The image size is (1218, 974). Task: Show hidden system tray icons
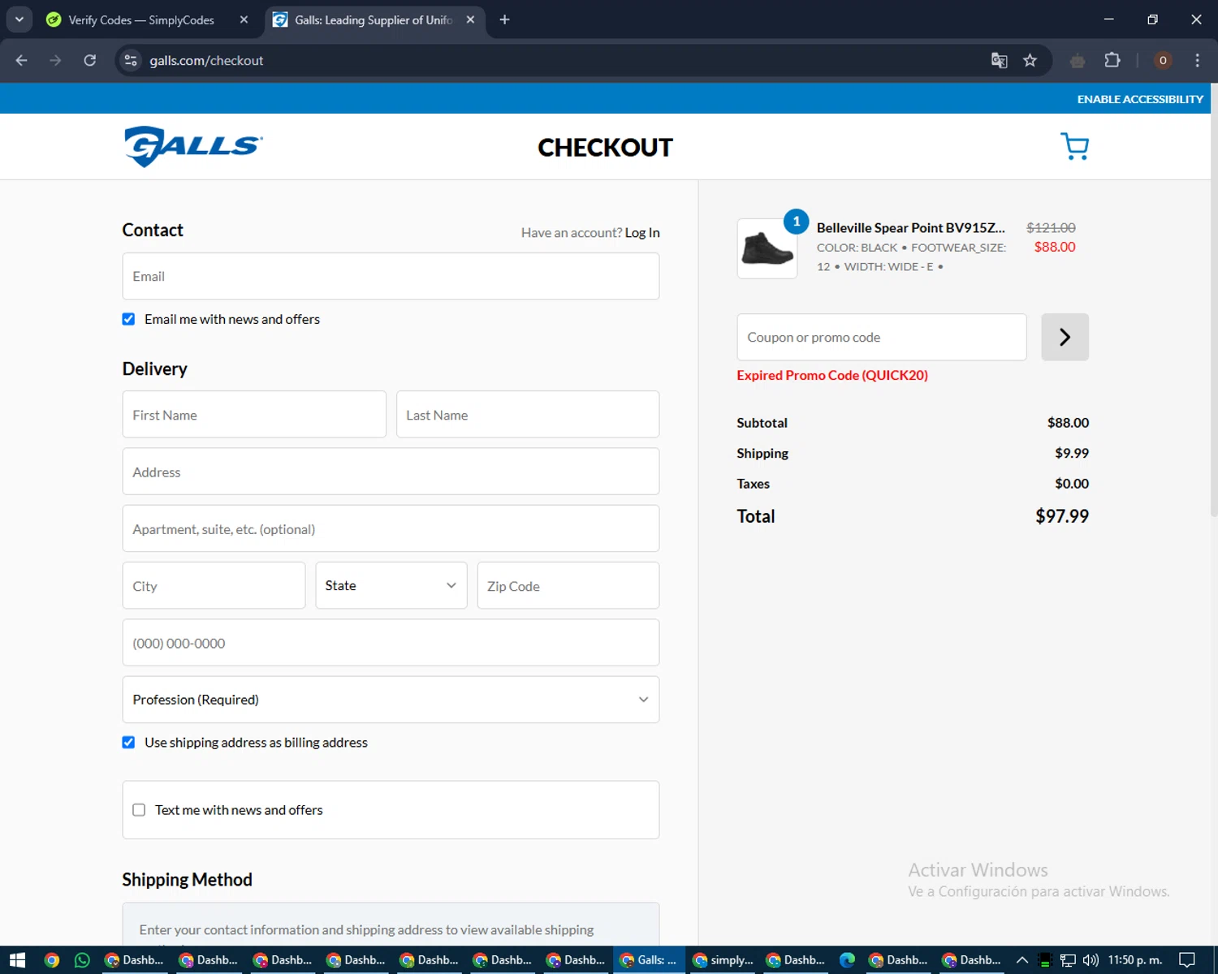(1022, 960)
